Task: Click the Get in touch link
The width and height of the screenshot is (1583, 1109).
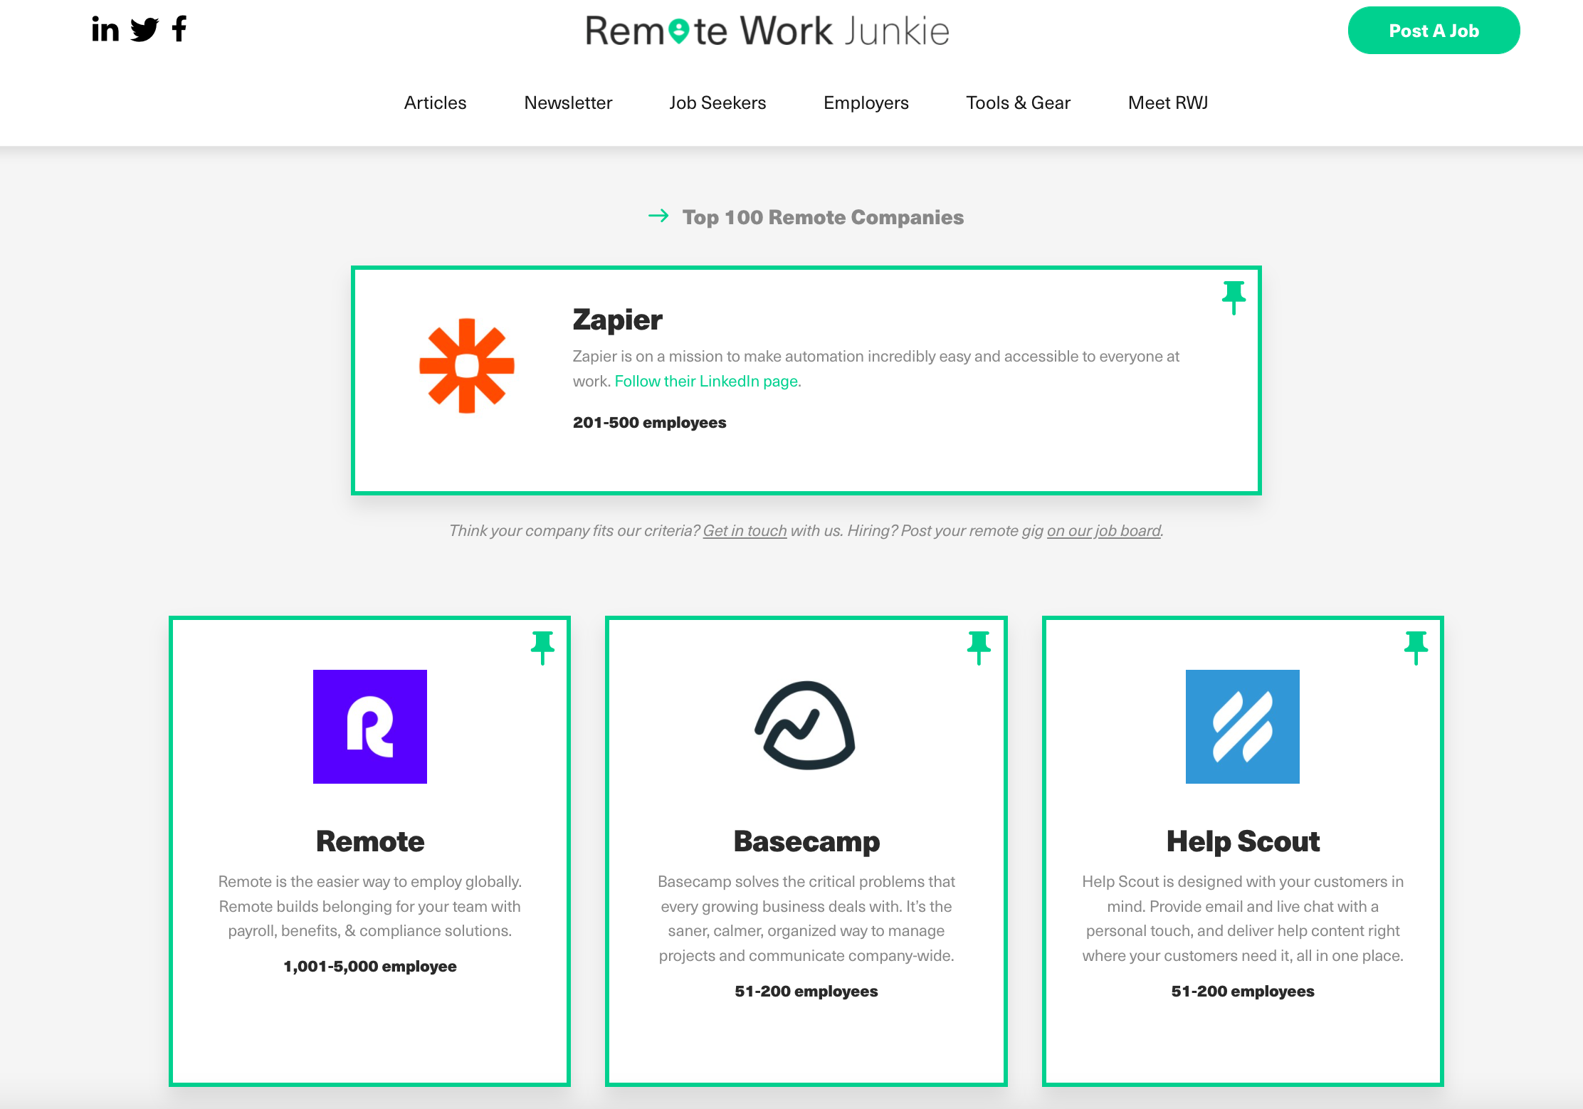Action: point(745,530)
